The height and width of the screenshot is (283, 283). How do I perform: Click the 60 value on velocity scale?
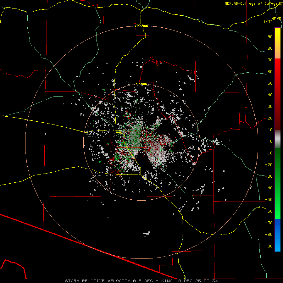click(270, 71)
